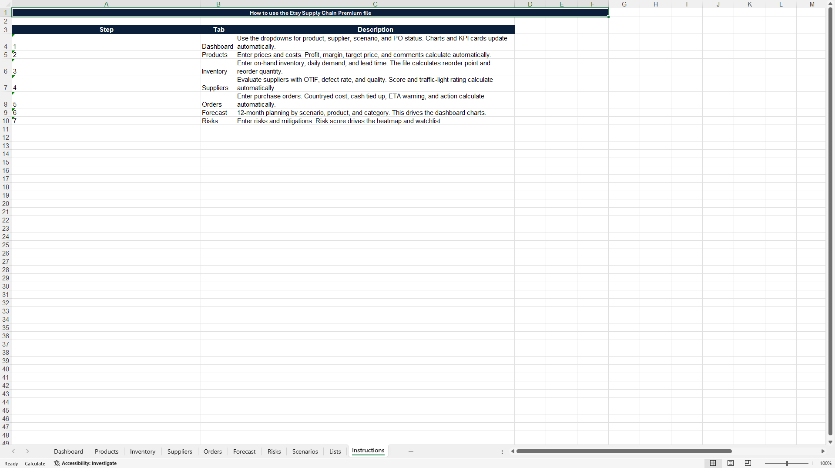Click the zoom out minus icon

point(761,463)
